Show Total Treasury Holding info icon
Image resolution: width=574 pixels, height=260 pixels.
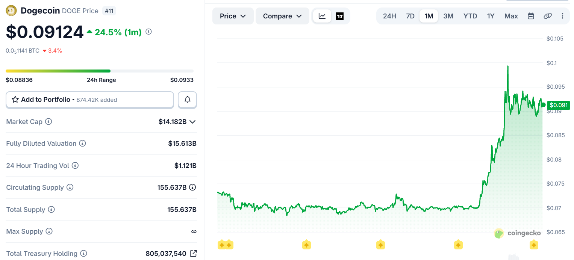point(83,254)
